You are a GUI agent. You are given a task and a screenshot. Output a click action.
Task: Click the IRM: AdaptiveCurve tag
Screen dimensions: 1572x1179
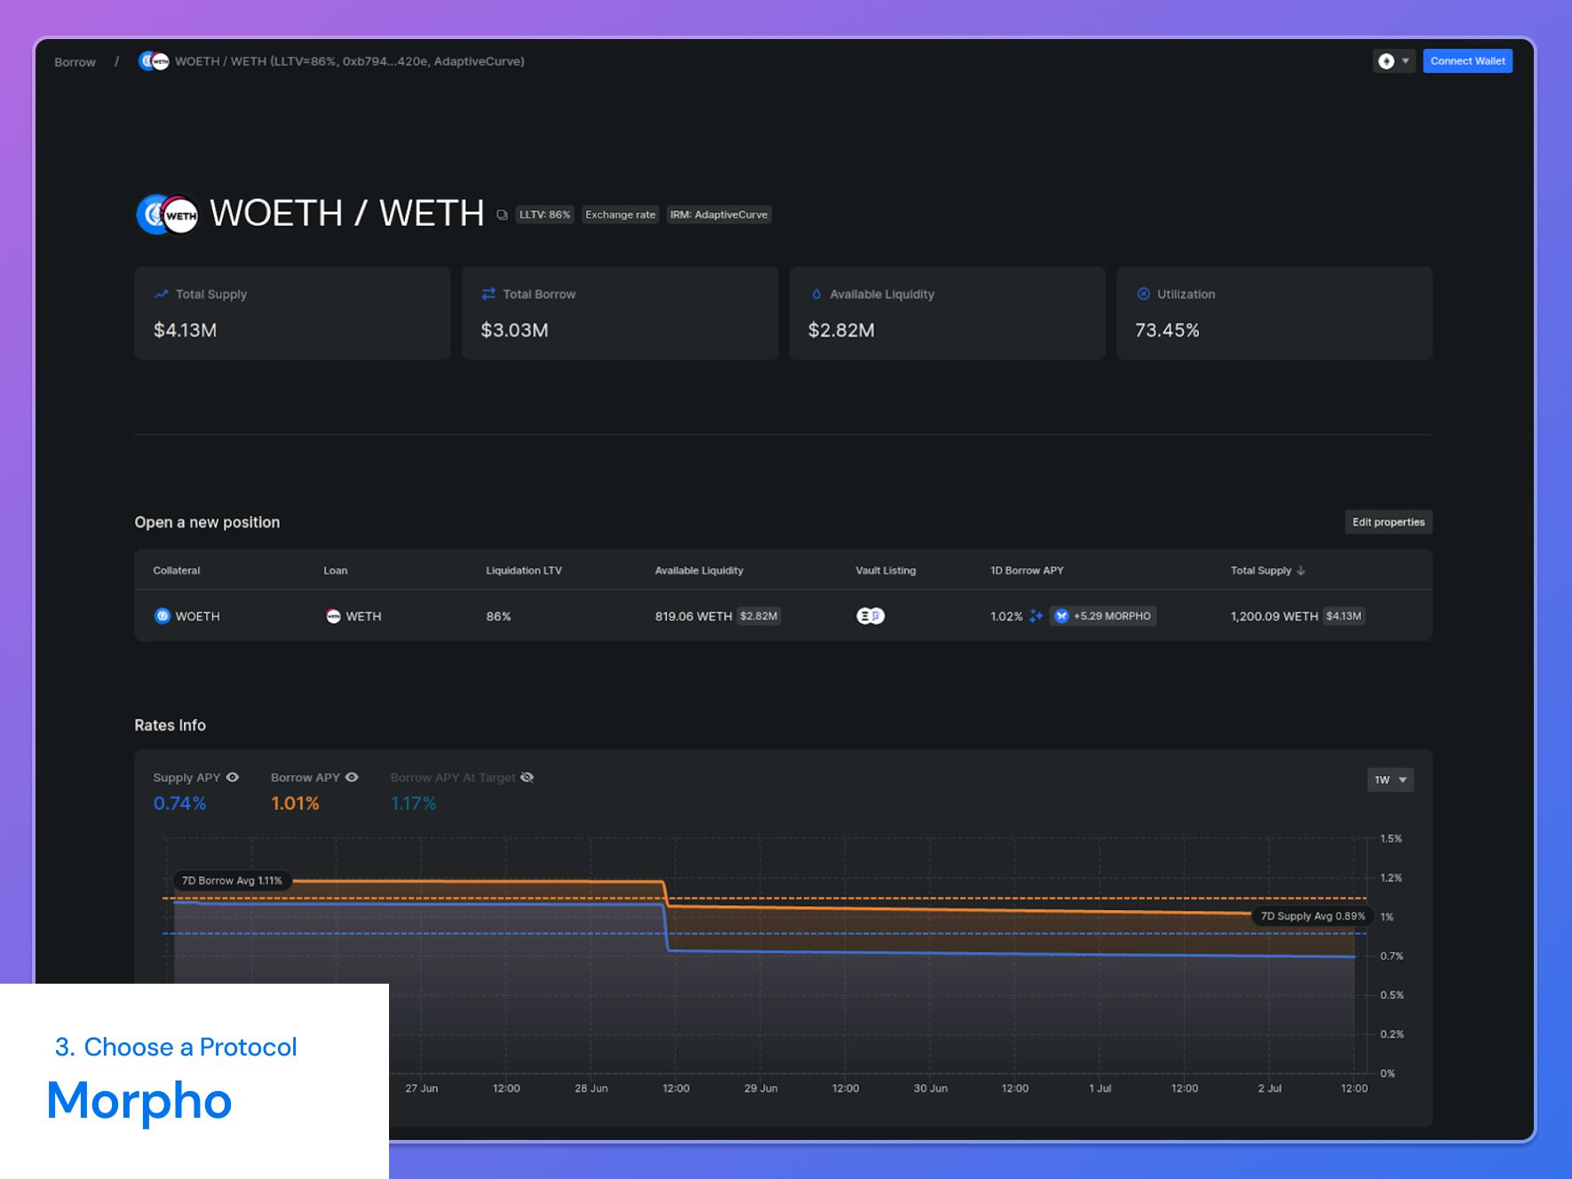point(719,215)
